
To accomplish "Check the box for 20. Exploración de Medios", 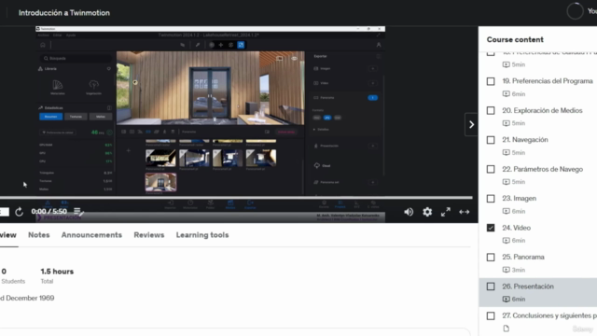I will tap(491, 110).
